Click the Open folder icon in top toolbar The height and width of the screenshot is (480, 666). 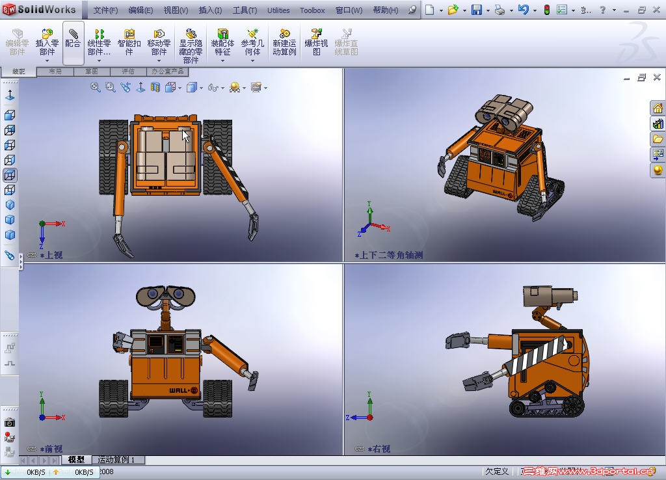pos(453,10)
